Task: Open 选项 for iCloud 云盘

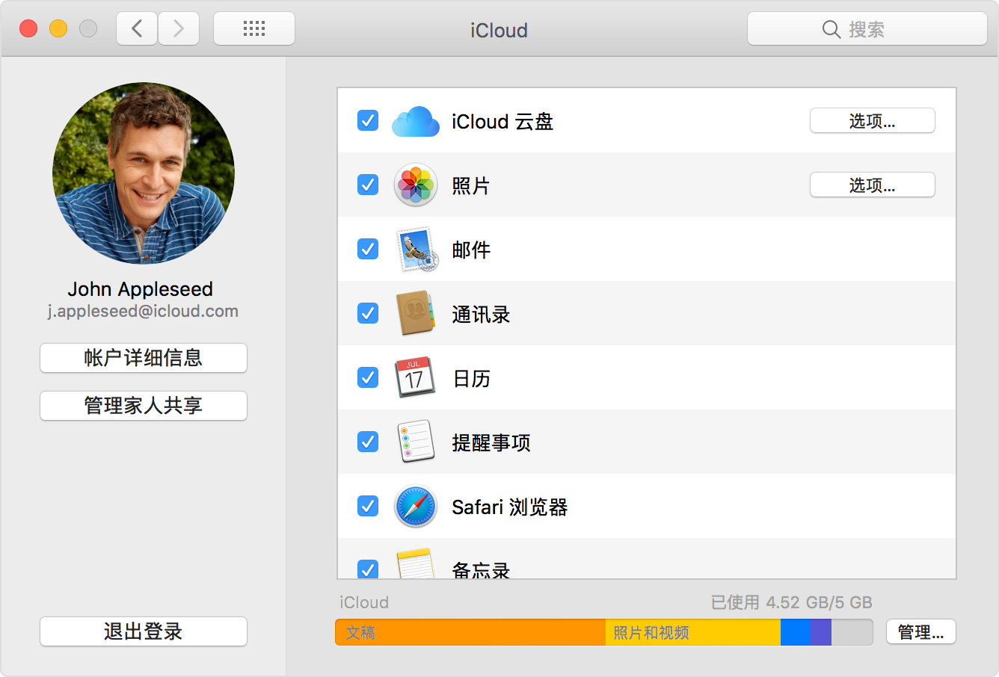Action: (x=872, y=120)
